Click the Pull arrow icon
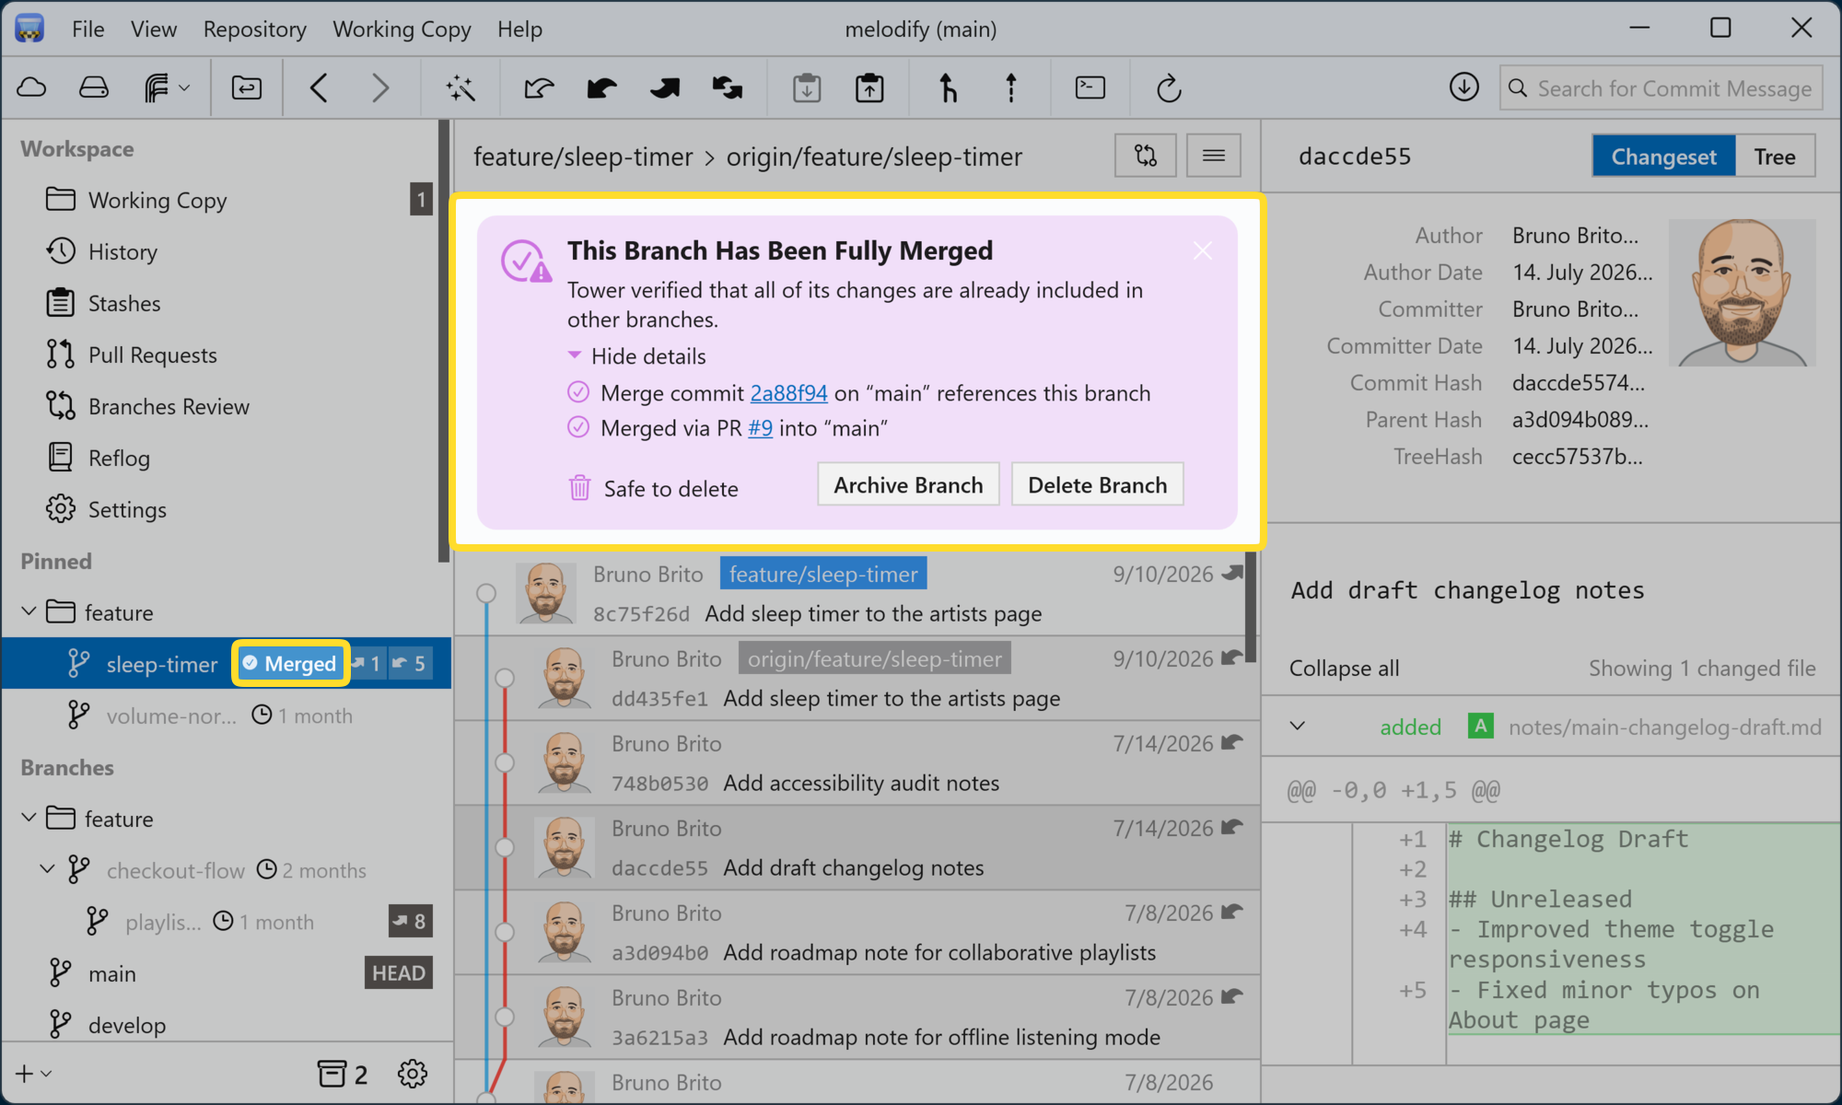This screenshot has height=1105, width=1842. tap(601, 88)
